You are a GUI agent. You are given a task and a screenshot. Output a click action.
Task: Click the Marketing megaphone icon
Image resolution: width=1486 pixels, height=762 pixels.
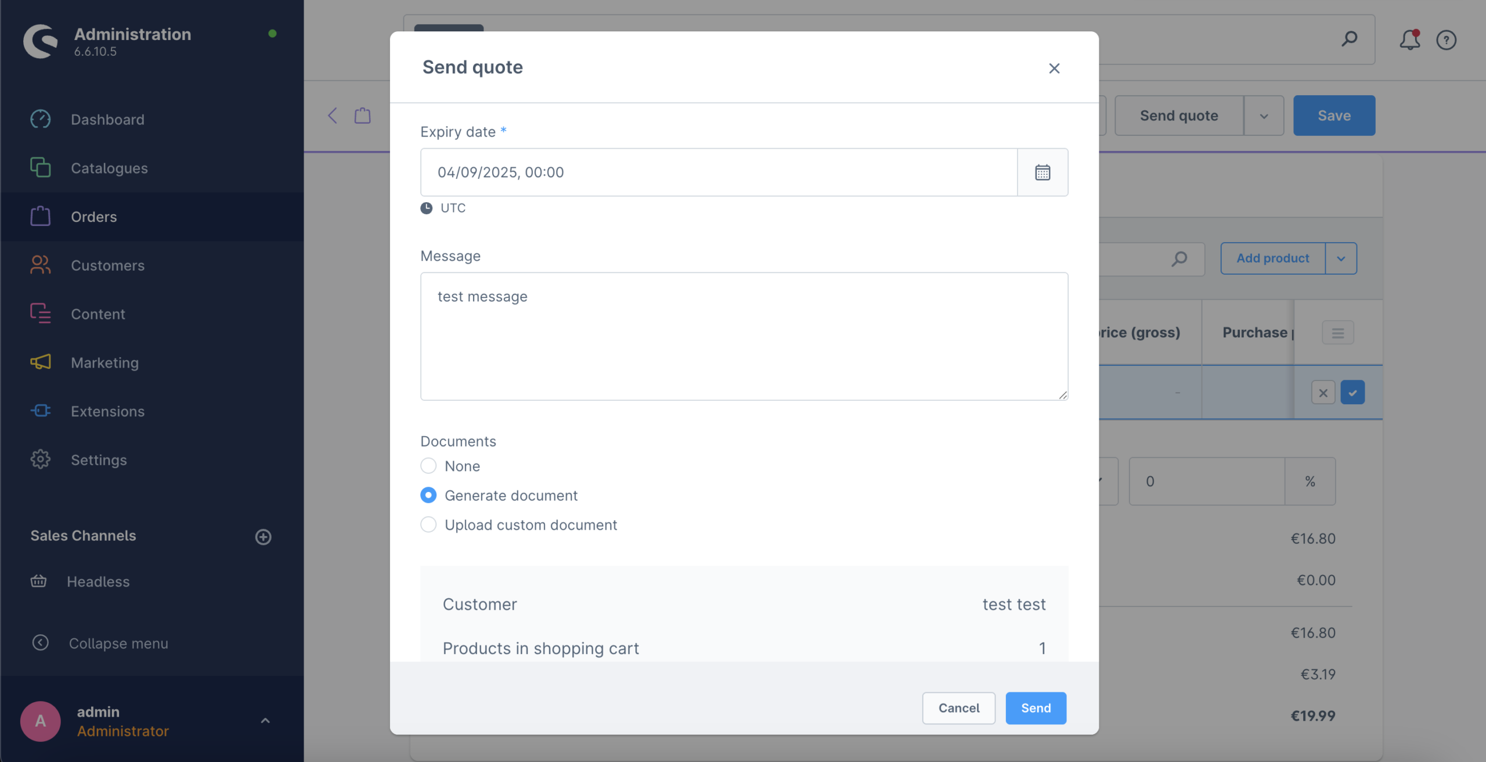coord(41,362)
